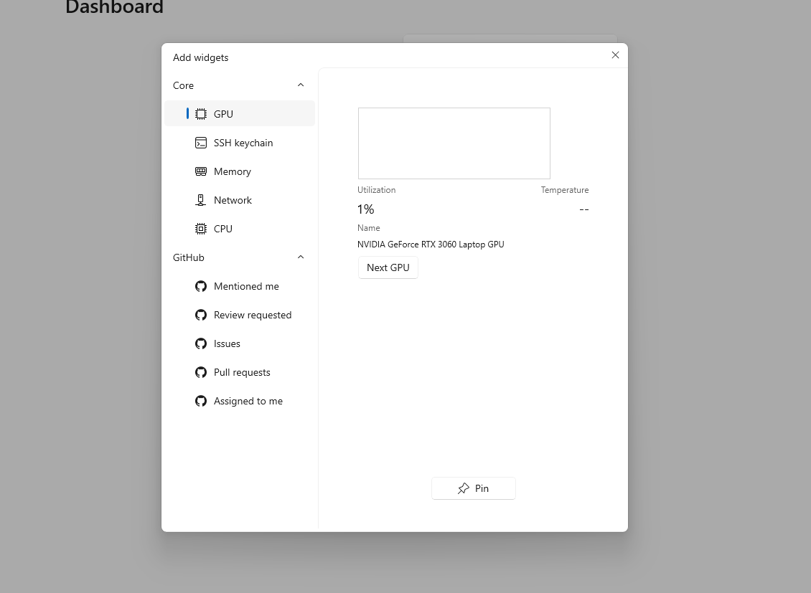
Task: Close the Add widgets dialog
Action: [616, 55]
